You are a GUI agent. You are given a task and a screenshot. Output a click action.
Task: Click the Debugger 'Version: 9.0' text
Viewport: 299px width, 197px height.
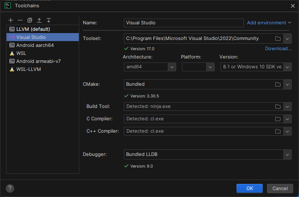pos(141,166)
